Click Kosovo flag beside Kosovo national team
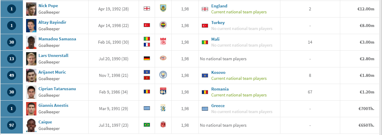Viewport: 382px width, 135px height. point(205,75)
